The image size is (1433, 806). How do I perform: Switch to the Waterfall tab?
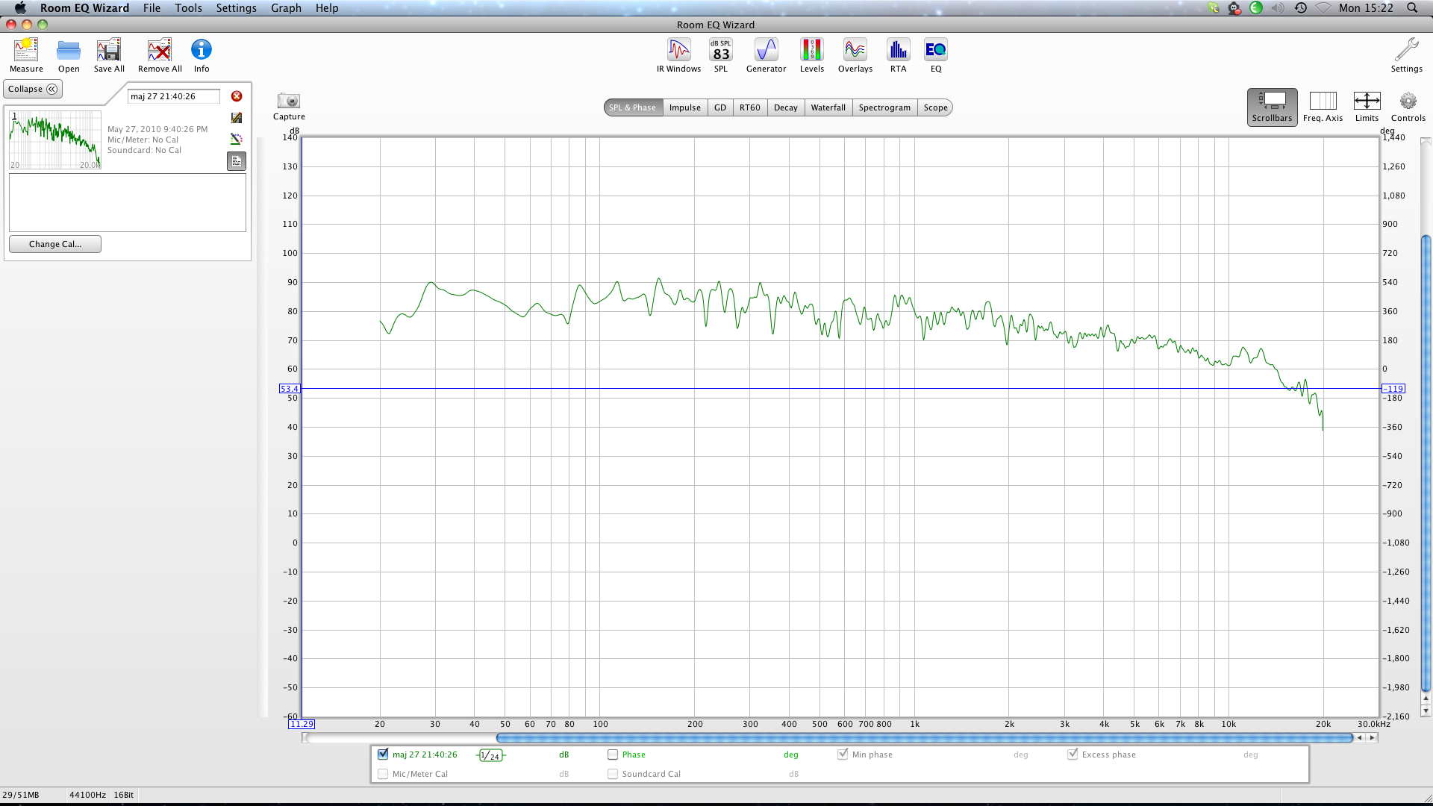click(x=828, y=107)
